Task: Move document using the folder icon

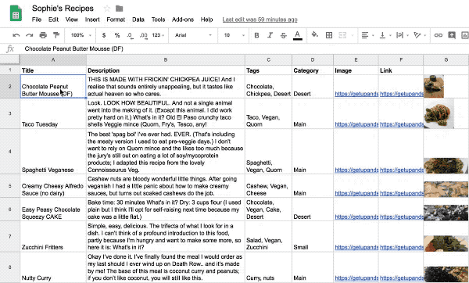Action: coord(119,9)
